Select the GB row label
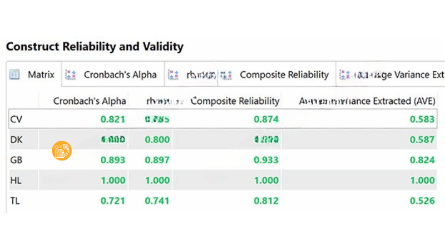 coord(16,160)
